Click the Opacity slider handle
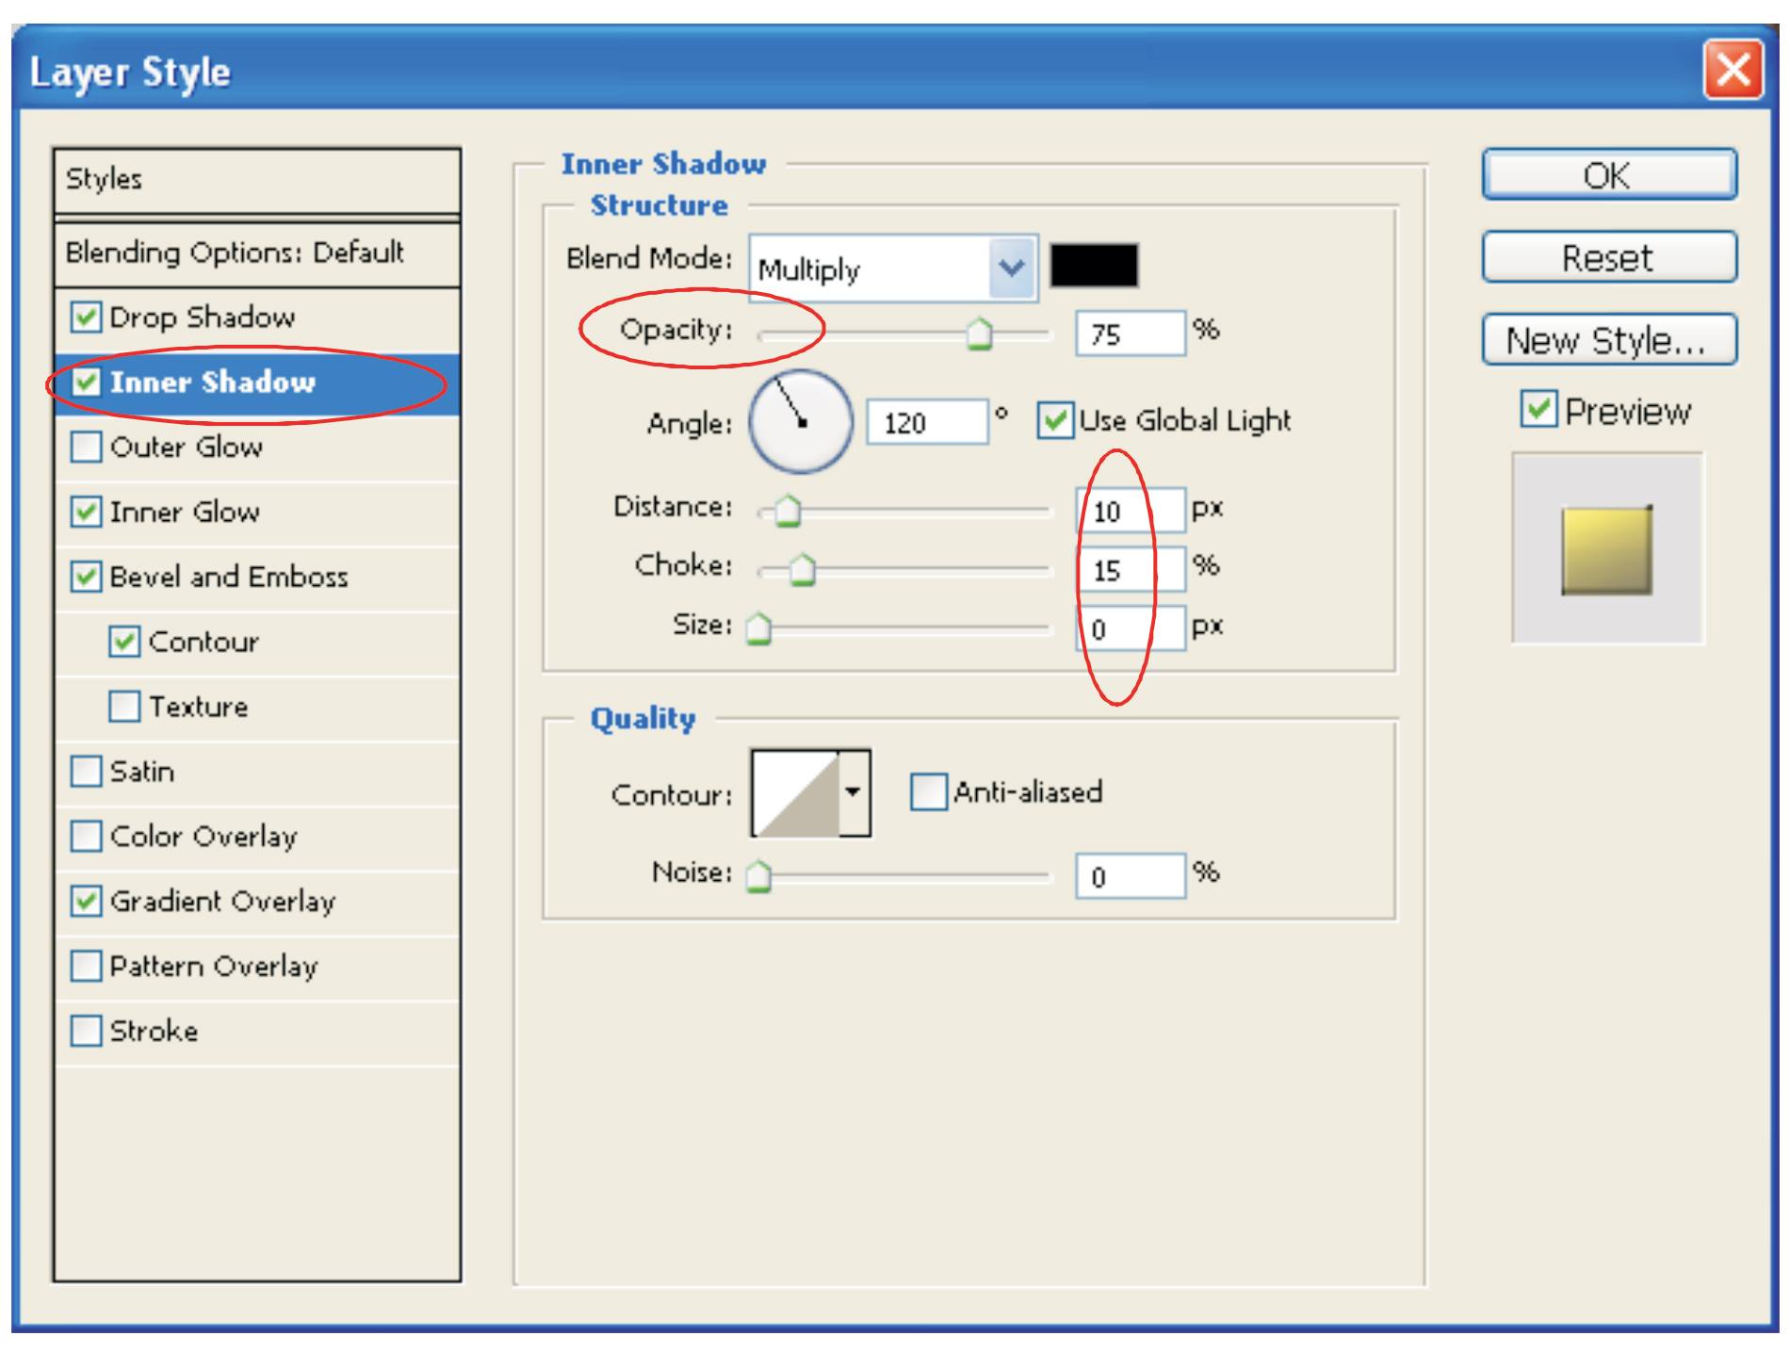This screenshot has width=1790, height=1352. [979, 334]
